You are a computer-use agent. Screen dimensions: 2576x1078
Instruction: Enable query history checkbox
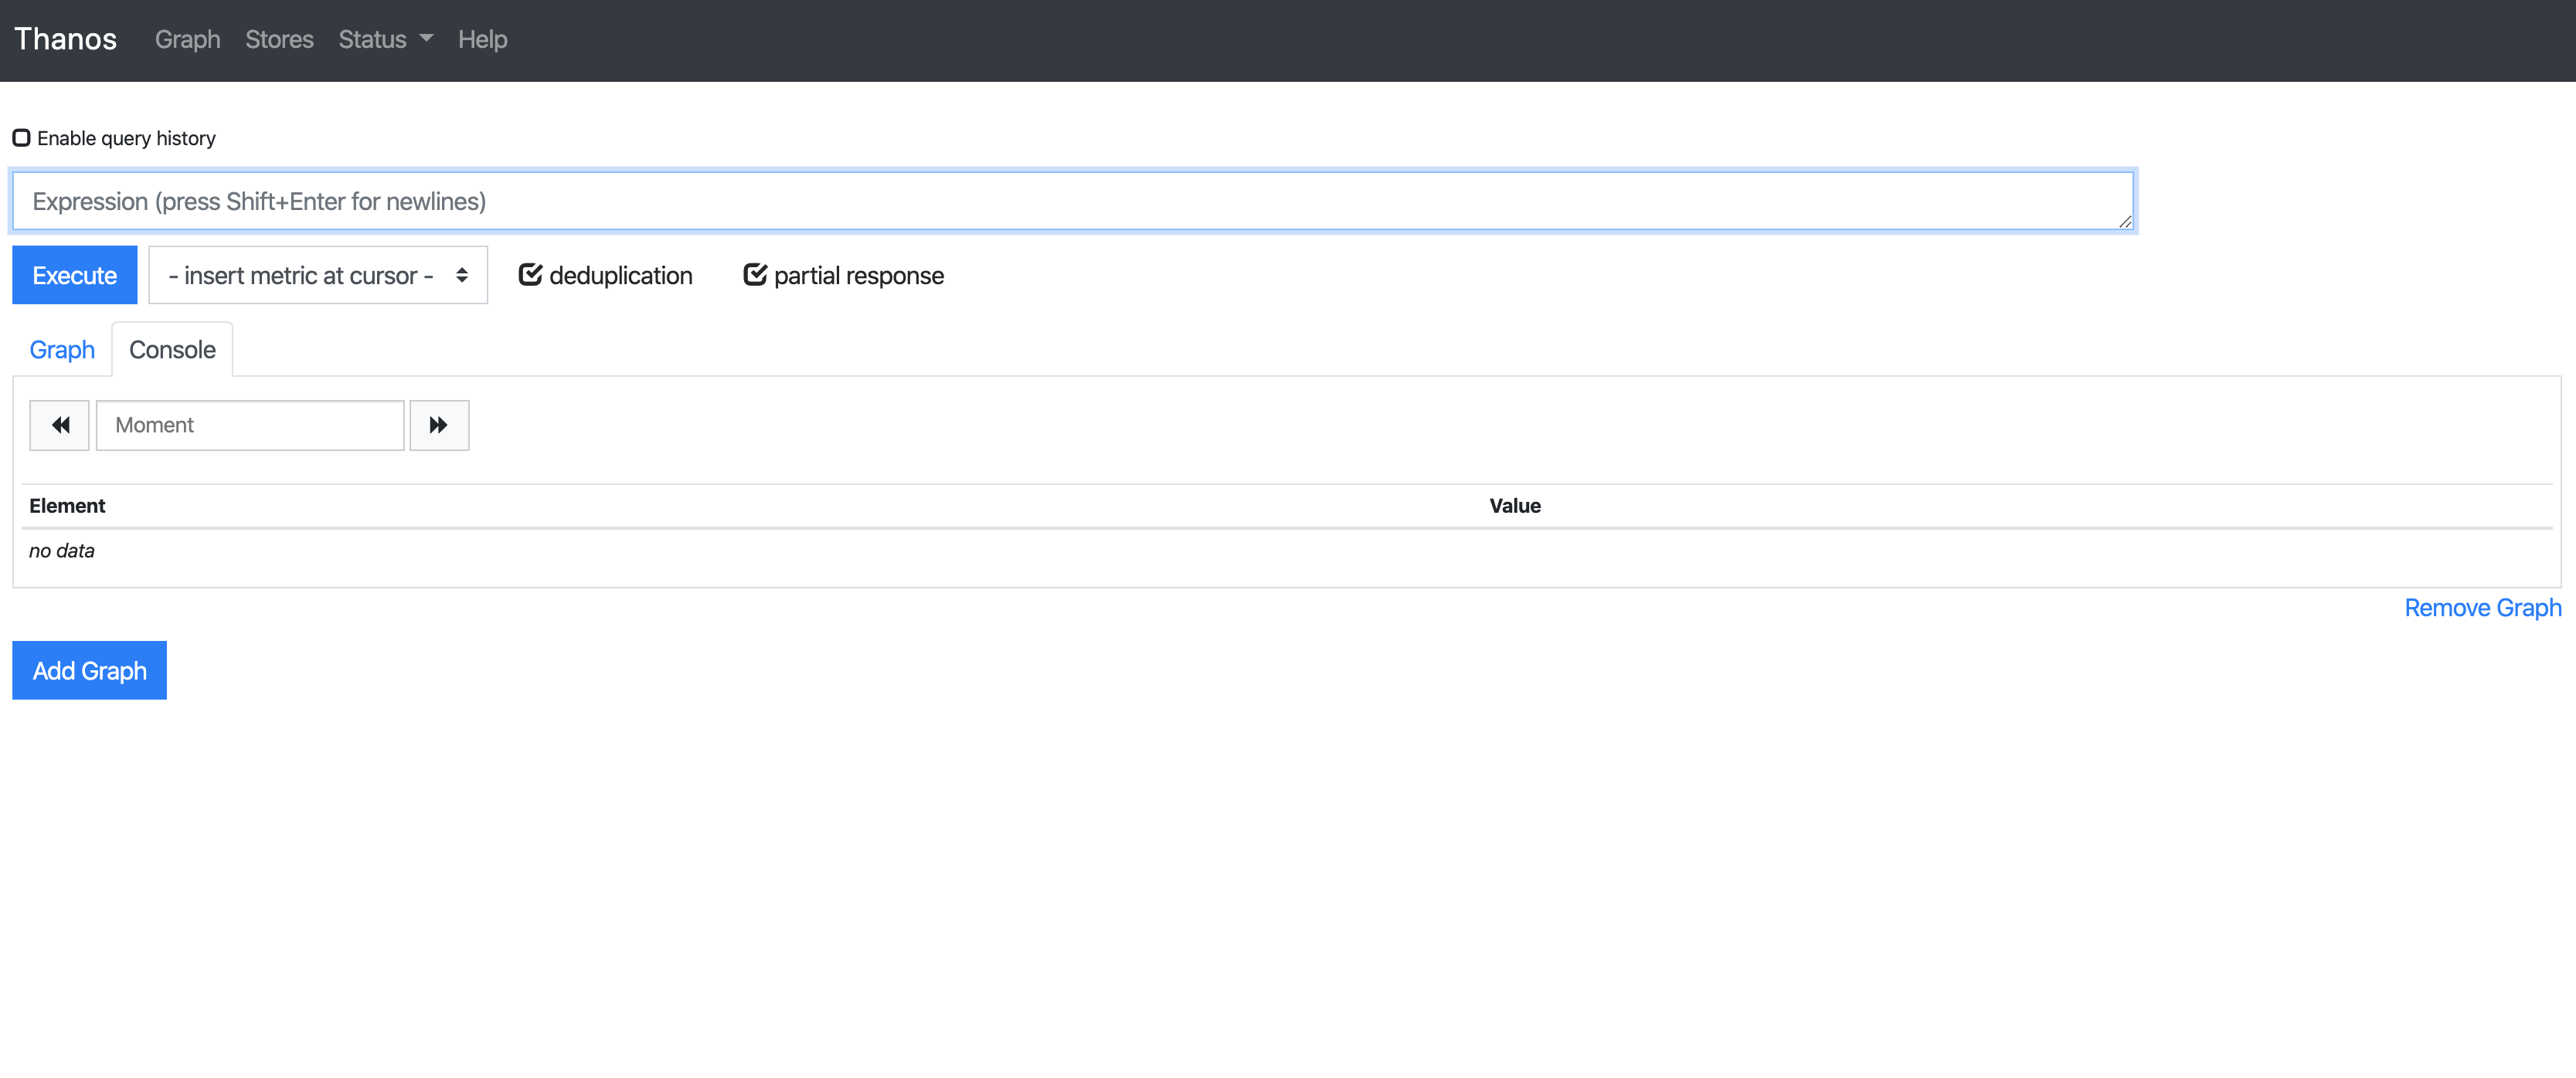click(x=23, y=136)
